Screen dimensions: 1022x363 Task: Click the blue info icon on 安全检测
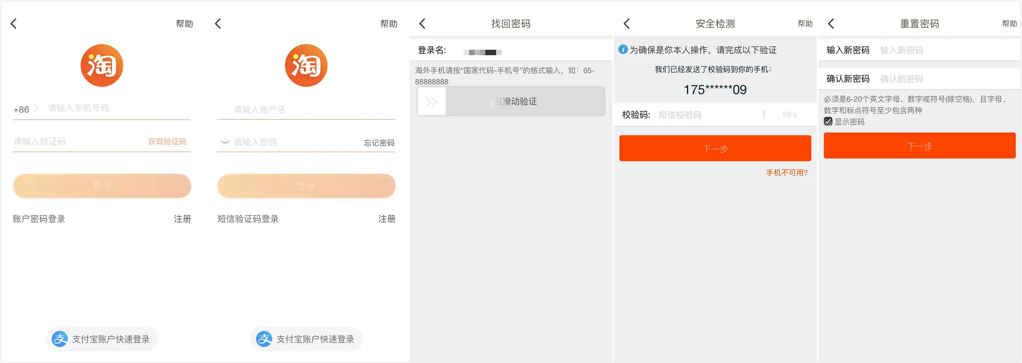coord(623,49)
